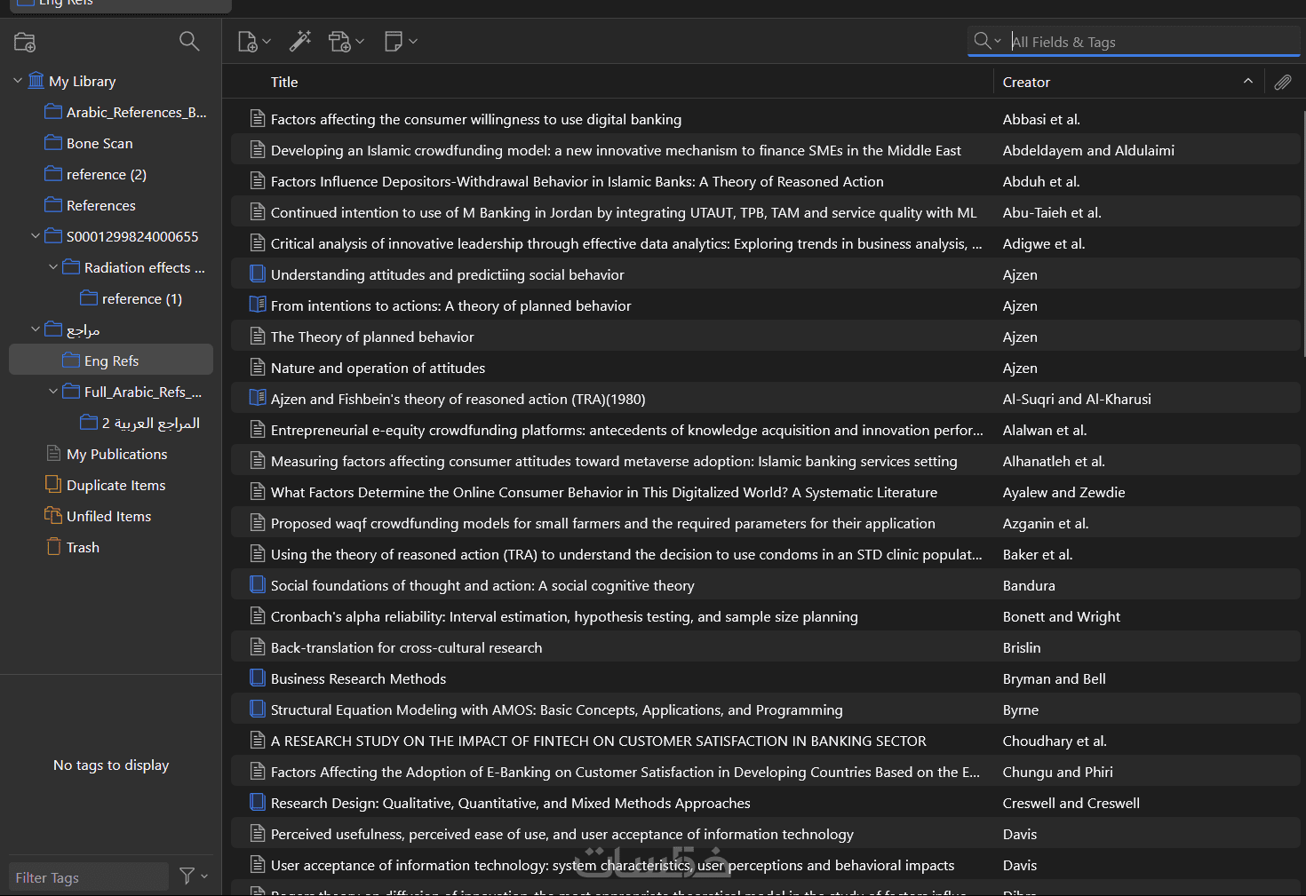Select 'A RESEARCH STUDY ON THE IMPACT OF FINTECH' item

click(x=766, y=741)
